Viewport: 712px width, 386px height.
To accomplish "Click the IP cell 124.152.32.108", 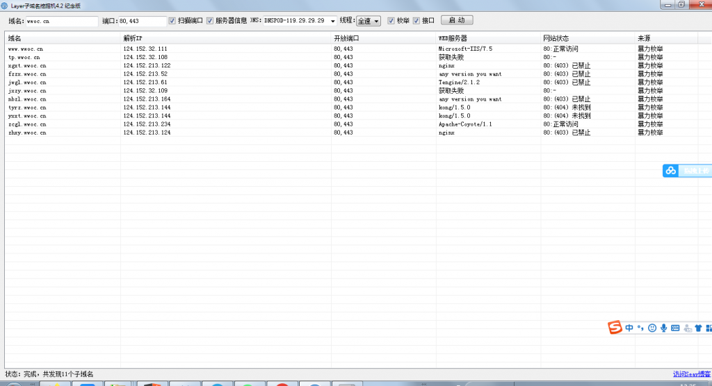I will coord(145,57).
